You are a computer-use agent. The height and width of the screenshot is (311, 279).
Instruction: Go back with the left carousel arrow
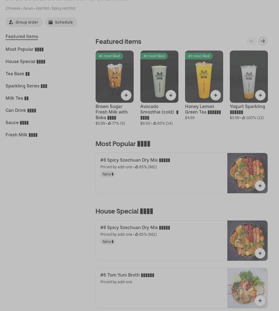tap(252, 41)
